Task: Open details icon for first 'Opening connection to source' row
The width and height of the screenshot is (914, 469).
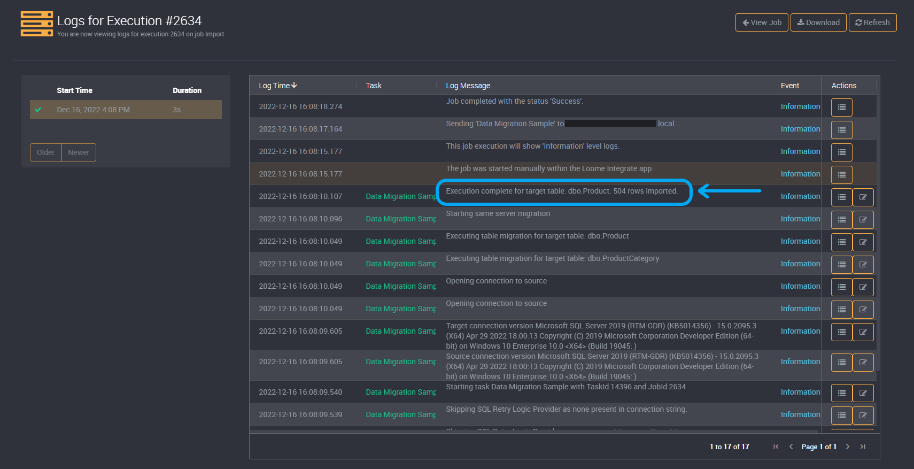Action: click(842, 287)
